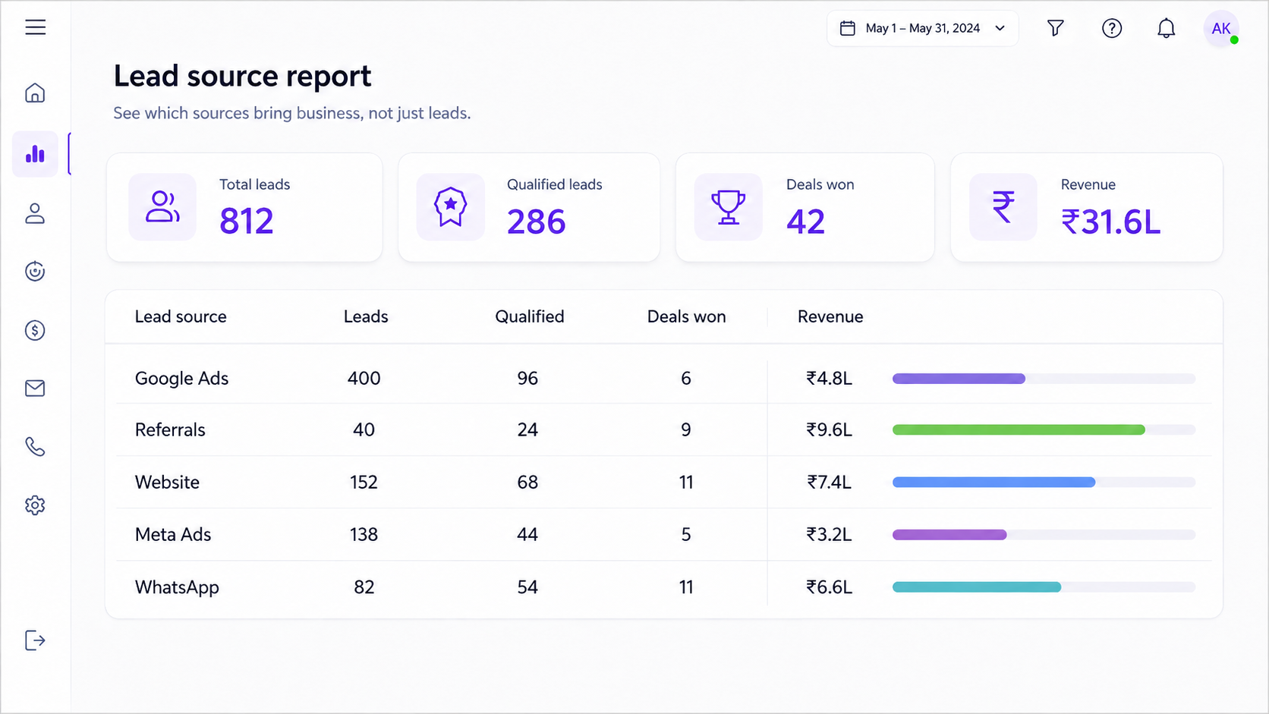Open contacts person icon in sidebar
1269x714 pixels.
[x=35, y=213]
